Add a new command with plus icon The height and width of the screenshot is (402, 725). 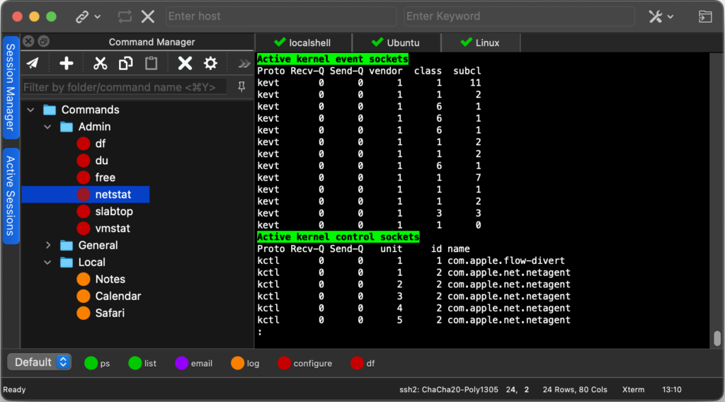pos(67,64)
